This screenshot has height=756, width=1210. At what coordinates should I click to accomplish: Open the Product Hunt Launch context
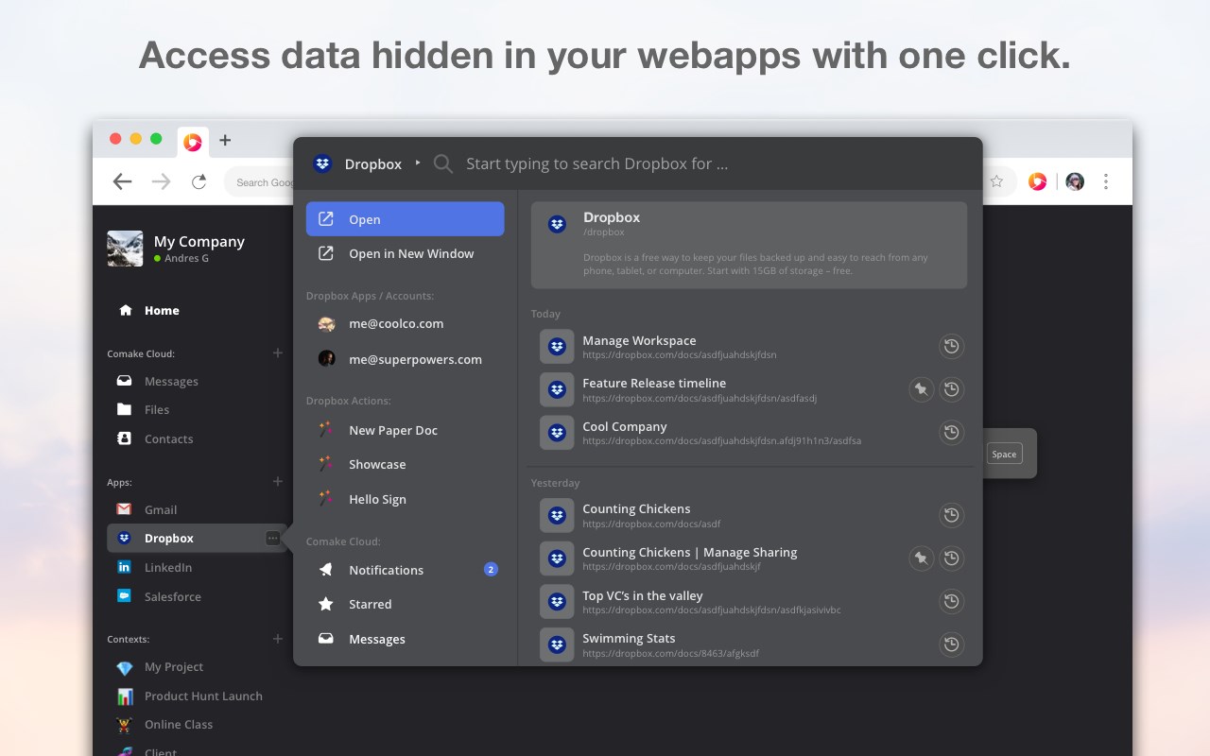[x=203, y=696]
